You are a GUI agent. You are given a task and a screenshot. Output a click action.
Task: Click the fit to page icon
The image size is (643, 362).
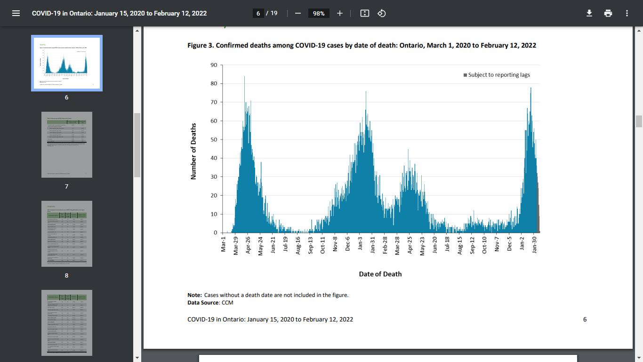pyautogui.click(x=364, y=13)
